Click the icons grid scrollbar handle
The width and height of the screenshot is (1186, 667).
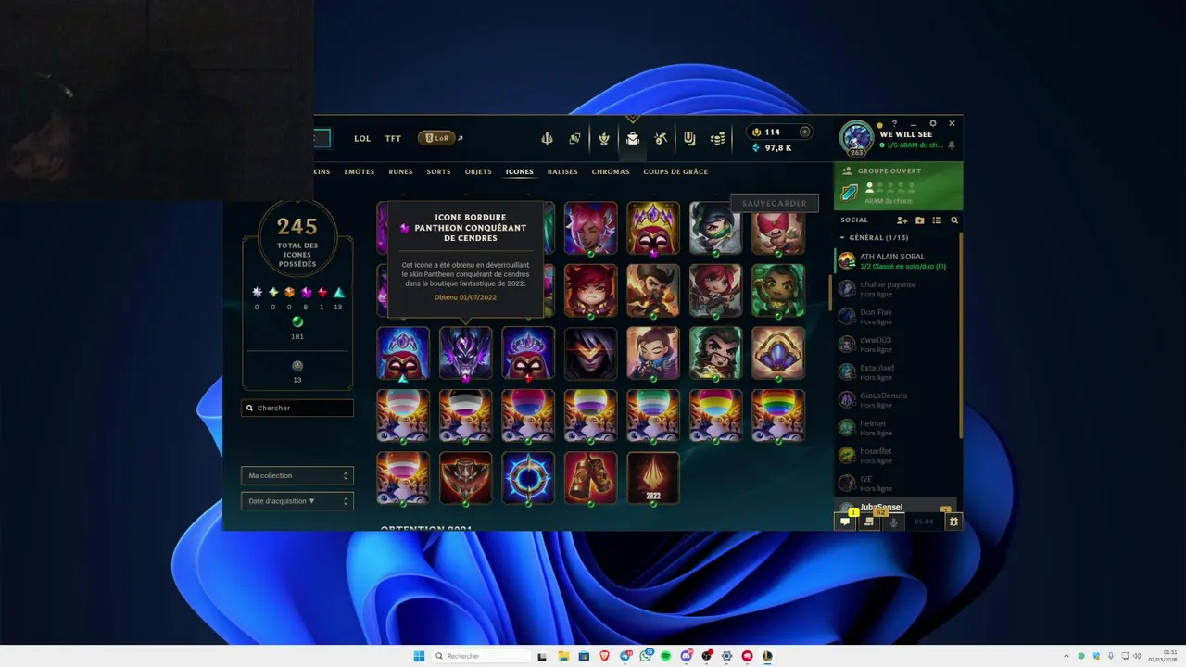pos(830,292)
